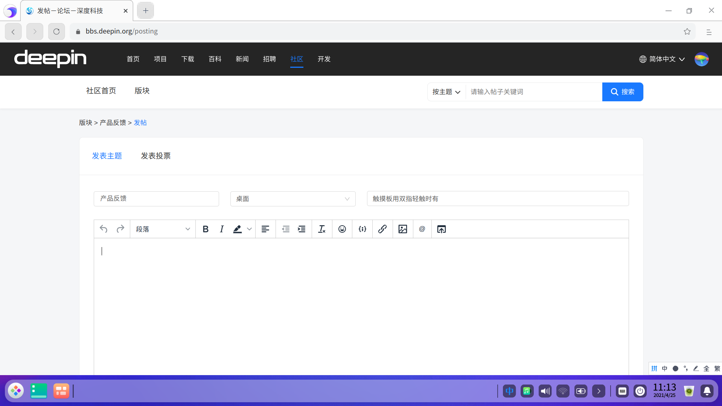
Task: Click the 产品反馈 category field
Action: coord(156,199)
